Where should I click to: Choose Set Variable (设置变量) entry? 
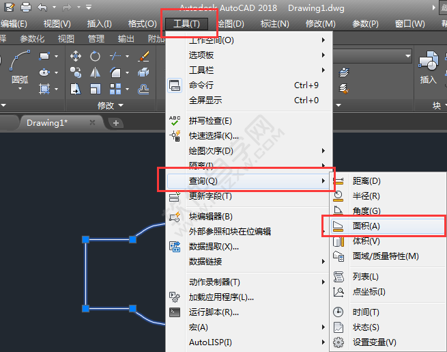388,342
